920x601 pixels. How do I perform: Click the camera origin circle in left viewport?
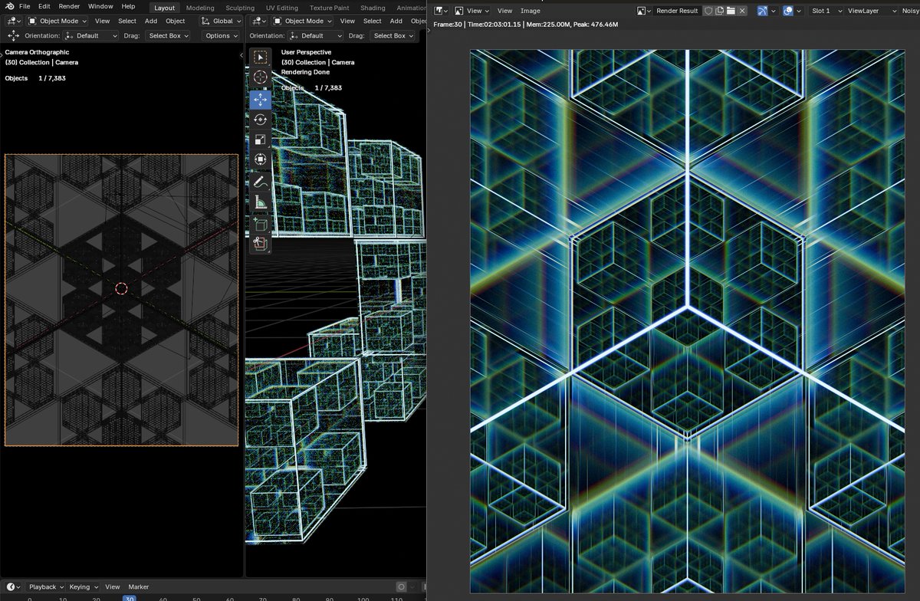[121, 288]
